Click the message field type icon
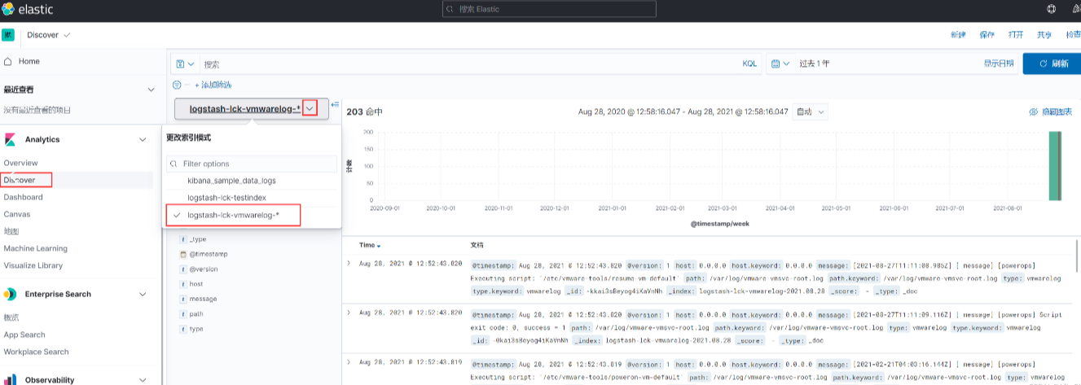The image size is (1081, 385). [x=183, y=299]
